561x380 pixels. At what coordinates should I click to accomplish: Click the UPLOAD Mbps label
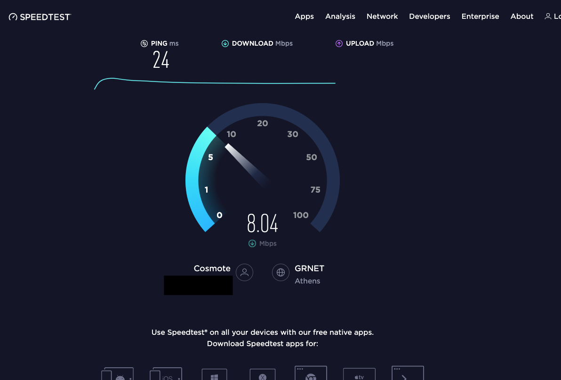369,43
